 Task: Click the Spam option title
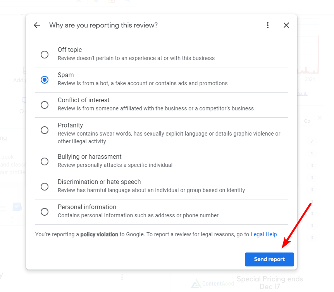[65, 75]
